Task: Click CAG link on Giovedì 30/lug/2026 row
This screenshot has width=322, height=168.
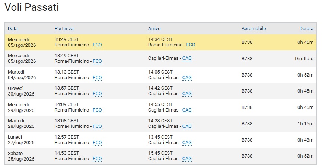Action: coord(187,94)
